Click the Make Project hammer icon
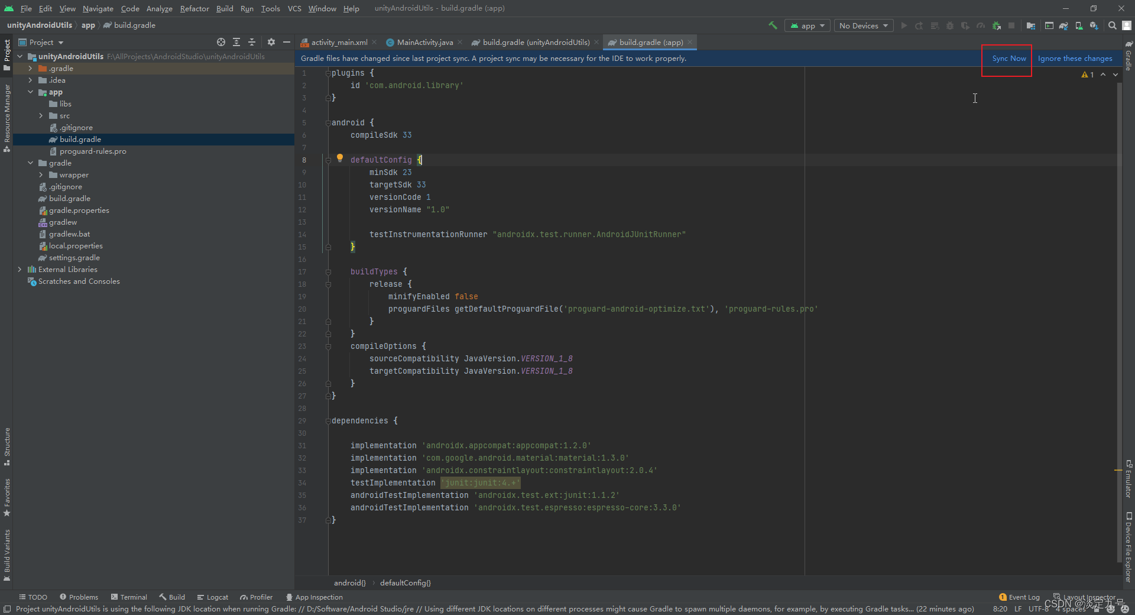This screenshot has height=615, width=1135. (x=773, y=25)
